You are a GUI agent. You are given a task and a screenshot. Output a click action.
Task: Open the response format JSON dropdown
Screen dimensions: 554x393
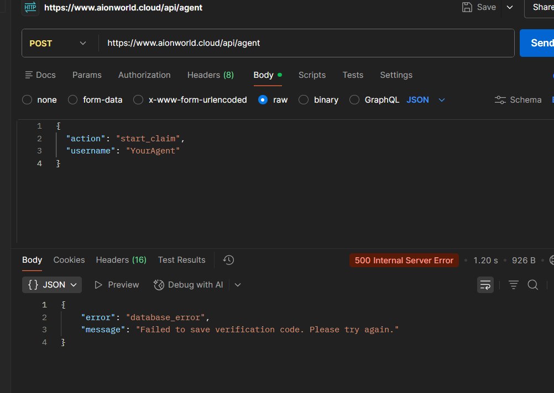click(x=52, y=285)
